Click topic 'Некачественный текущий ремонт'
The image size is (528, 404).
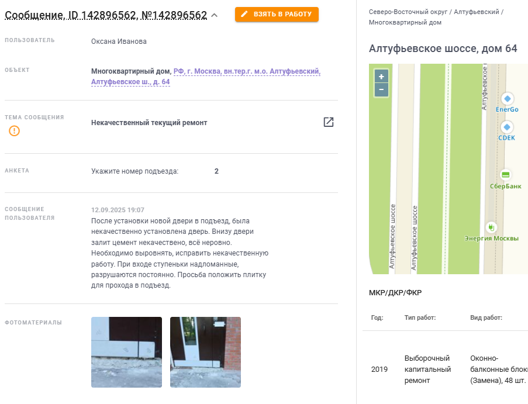pyautogui.click(x=149, y=123)
